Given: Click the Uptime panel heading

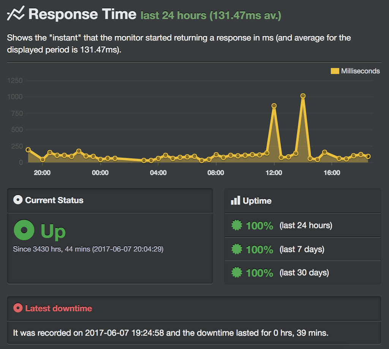Looking at the screenshot, I should coord(257,201).
